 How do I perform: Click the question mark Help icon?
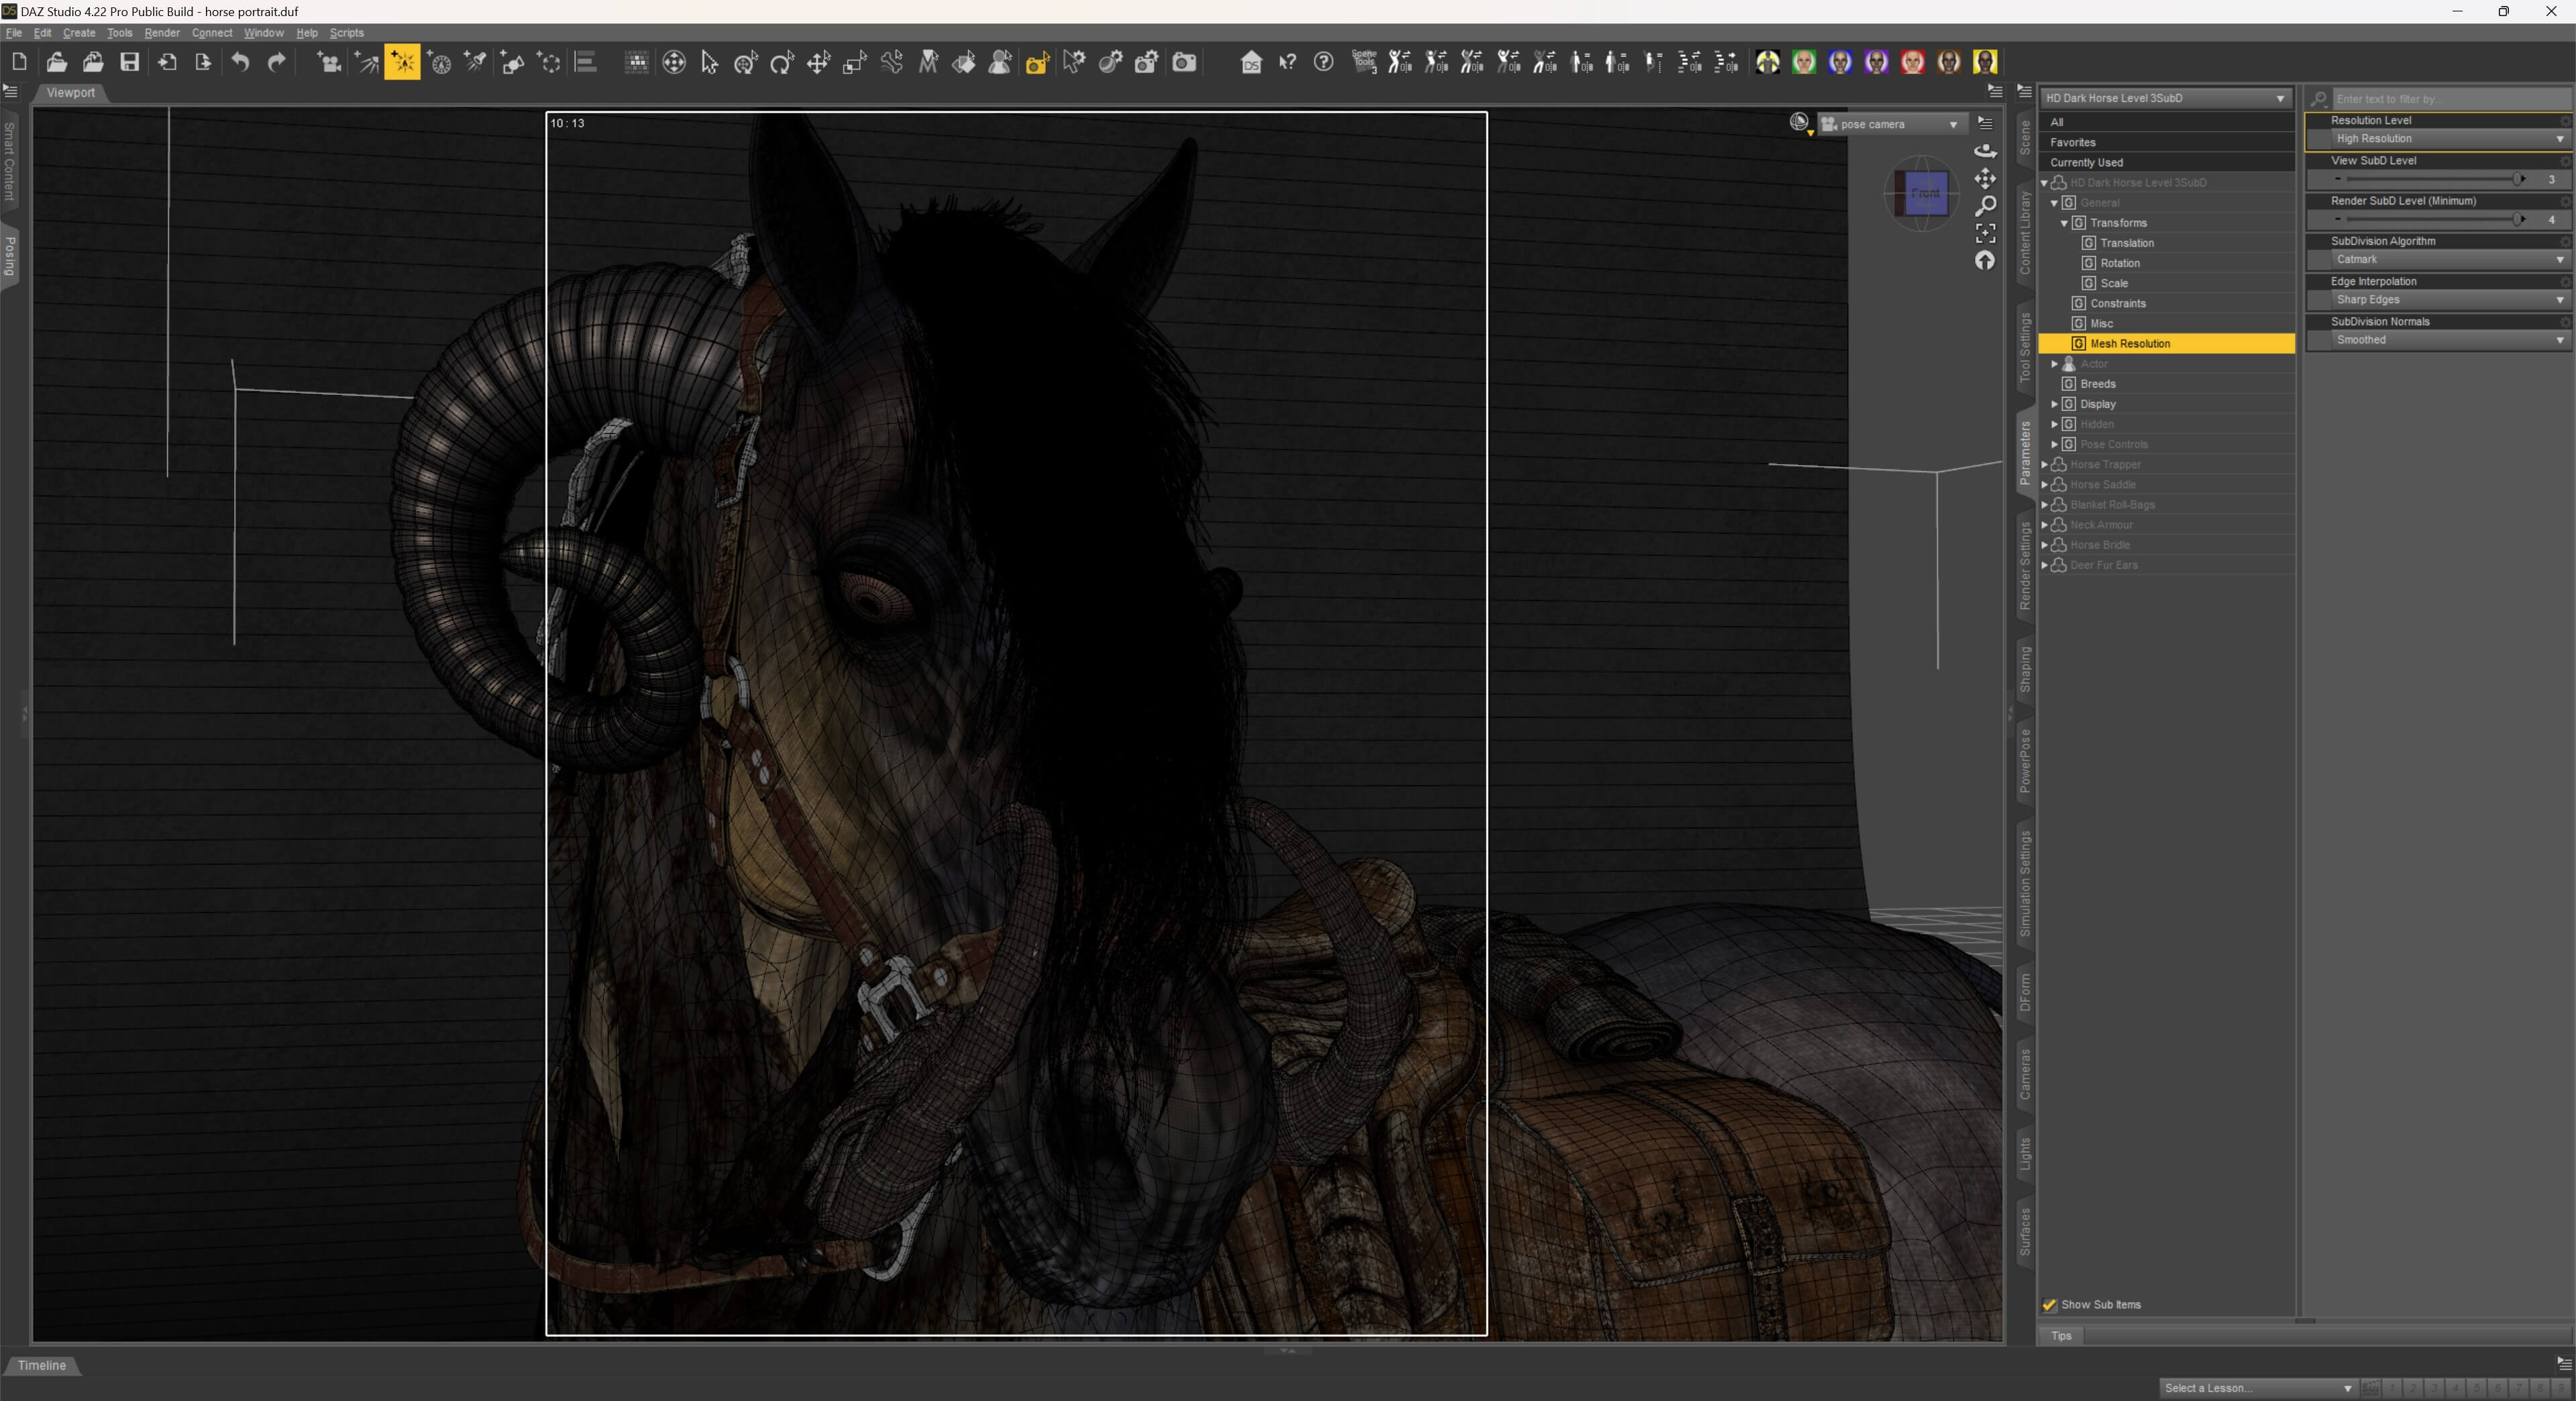coord(1323,62)
